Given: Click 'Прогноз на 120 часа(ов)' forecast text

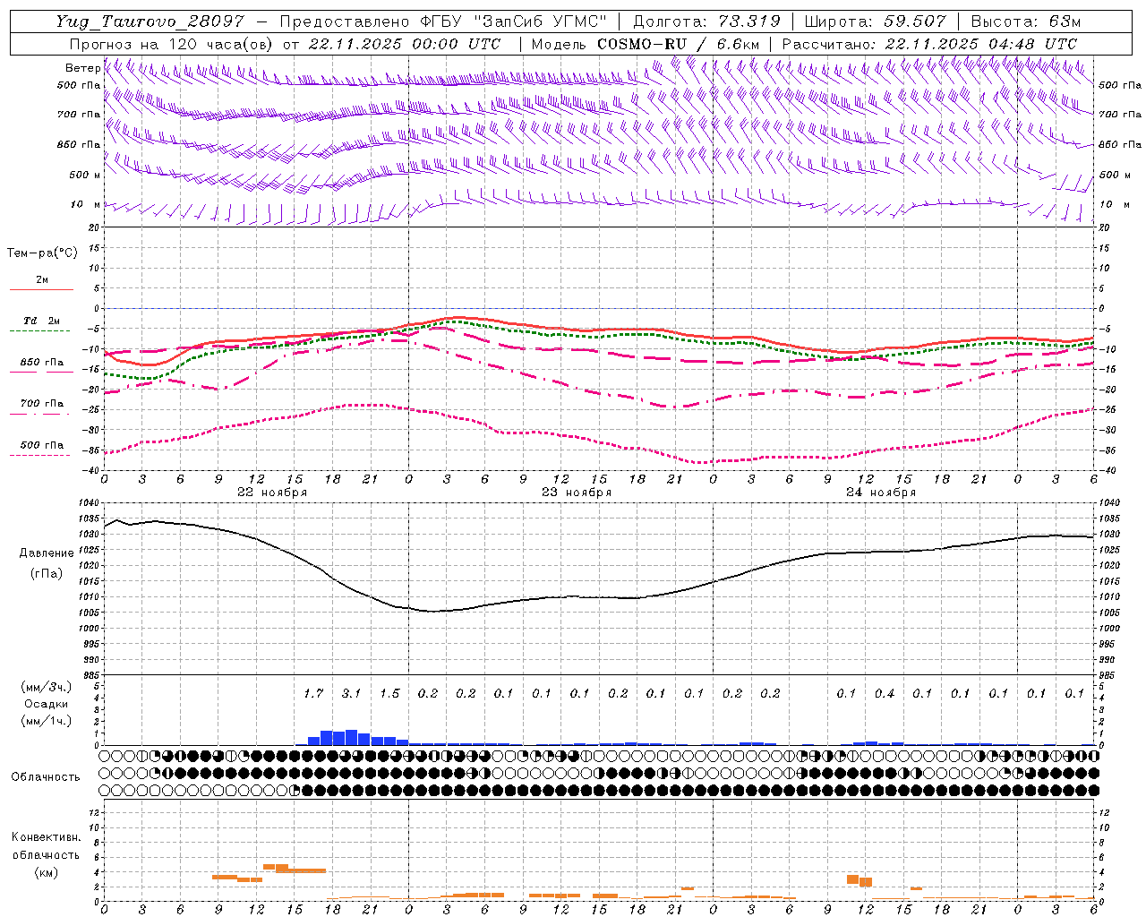Looking at the screenshot, I should 172,44.
